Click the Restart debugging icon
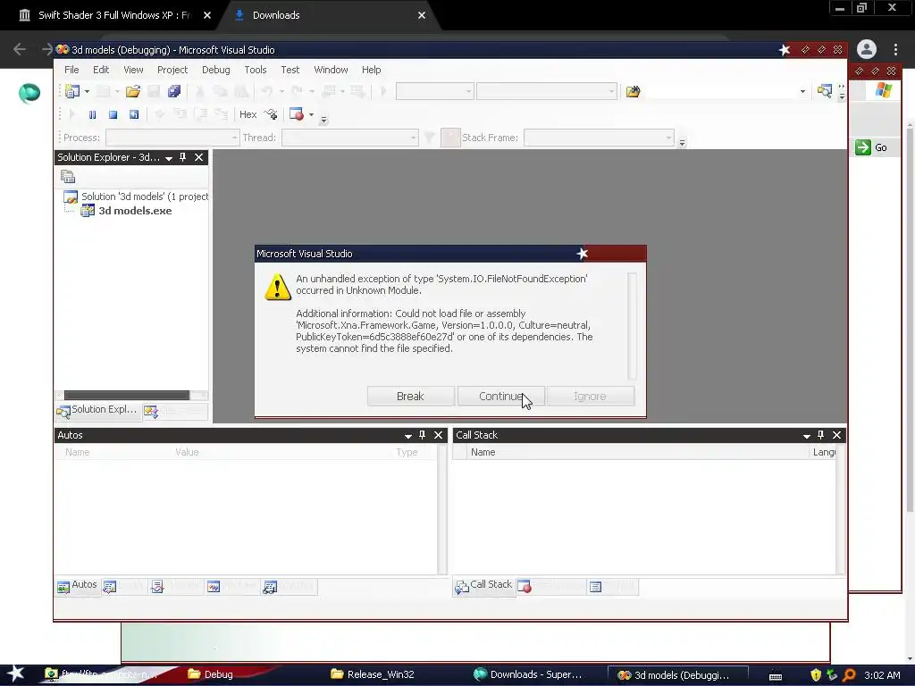 pyautogui.click(x=134, y=115)
